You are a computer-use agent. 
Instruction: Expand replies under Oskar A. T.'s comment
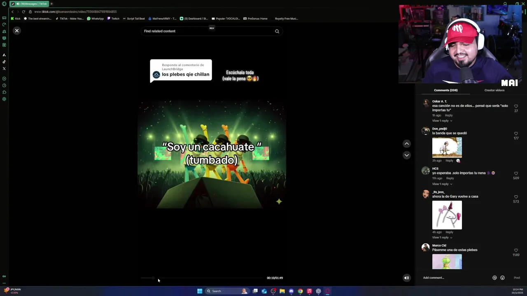click(442, 121)
